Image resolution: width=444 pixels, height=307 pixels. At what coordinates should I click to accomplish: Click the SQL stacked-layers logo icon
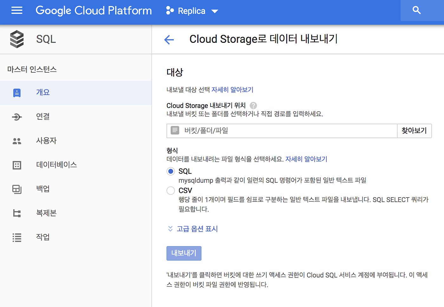click(17, 39)
